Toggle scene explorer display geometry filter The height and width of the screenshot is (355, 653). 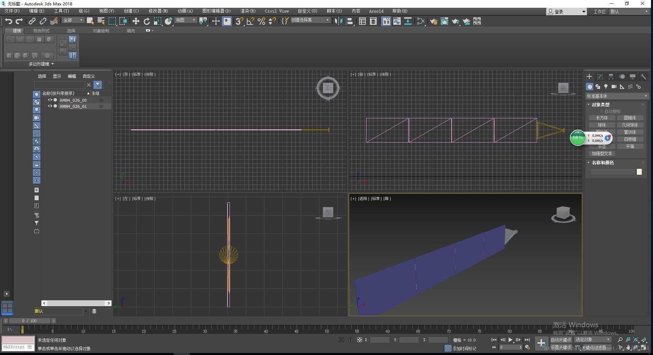click(x=37, y=94)
